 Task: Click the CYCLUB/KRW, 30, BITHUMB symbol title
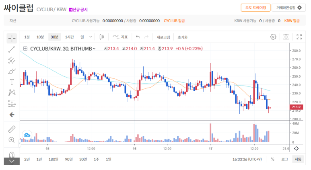[61, 49]
